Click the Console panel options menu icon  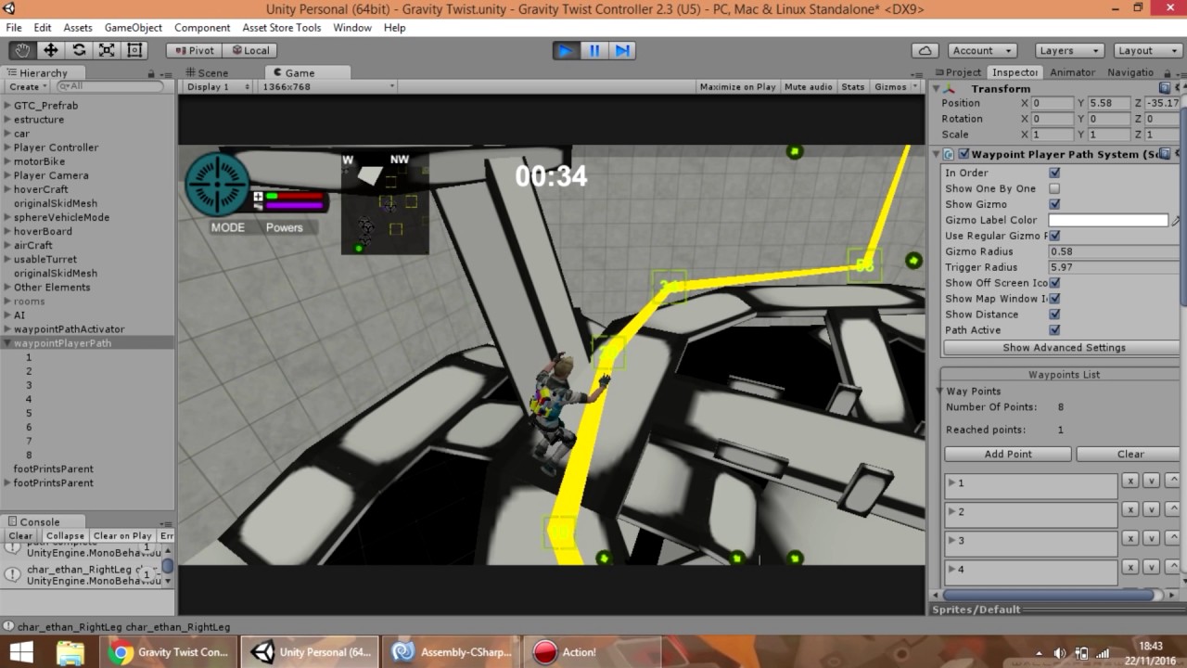click(166, 522)
